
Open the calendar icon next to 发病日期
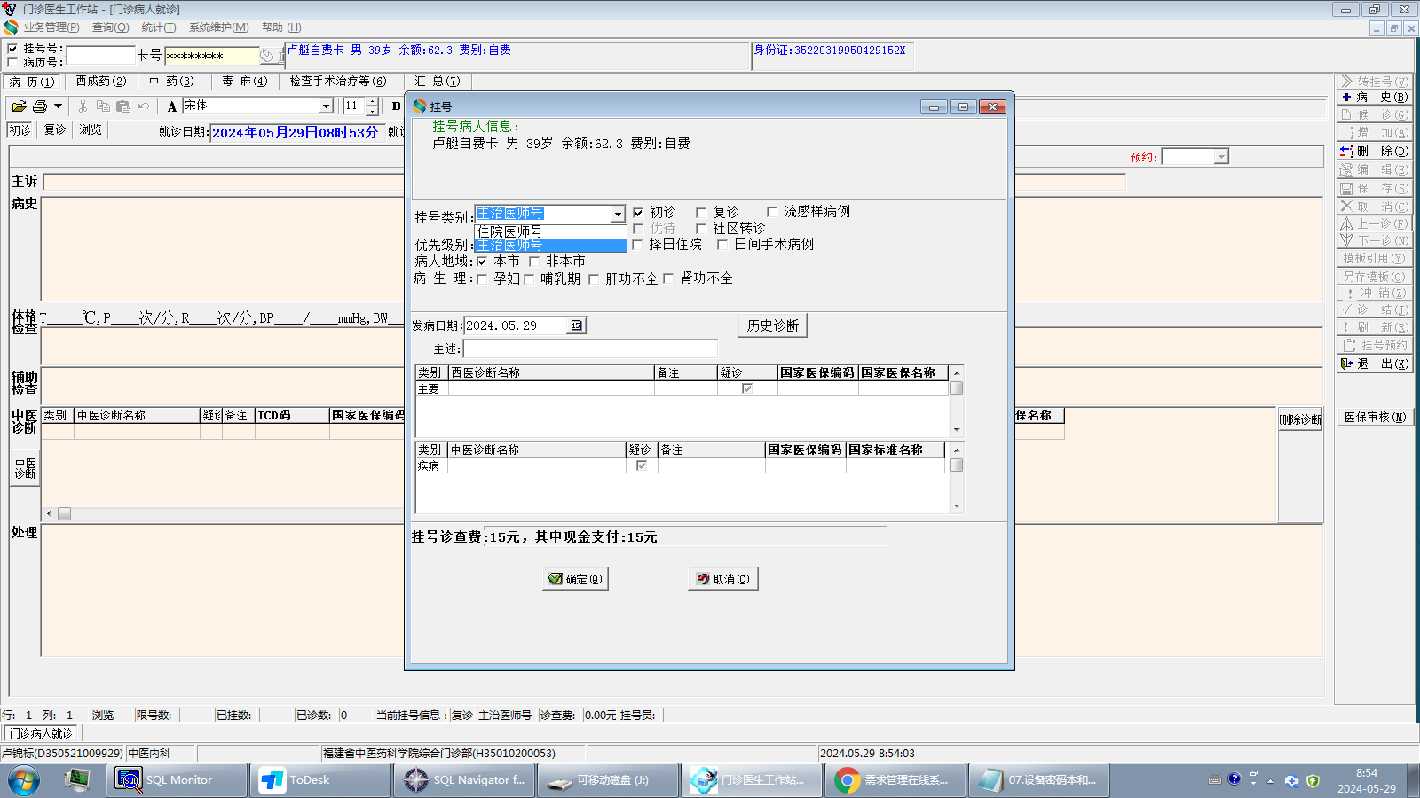click(x=577, y=325)
